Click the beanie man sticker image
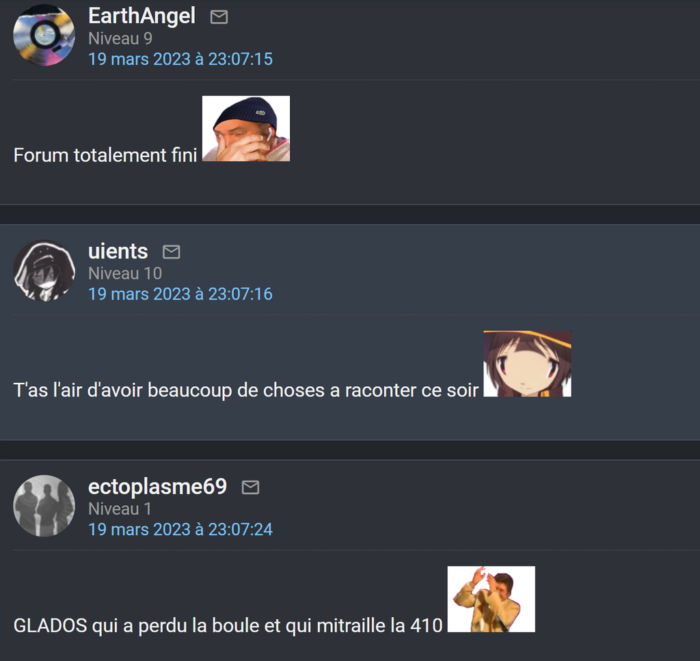The image size is (700, 661). pyautogui.click(x=246, y=129)
